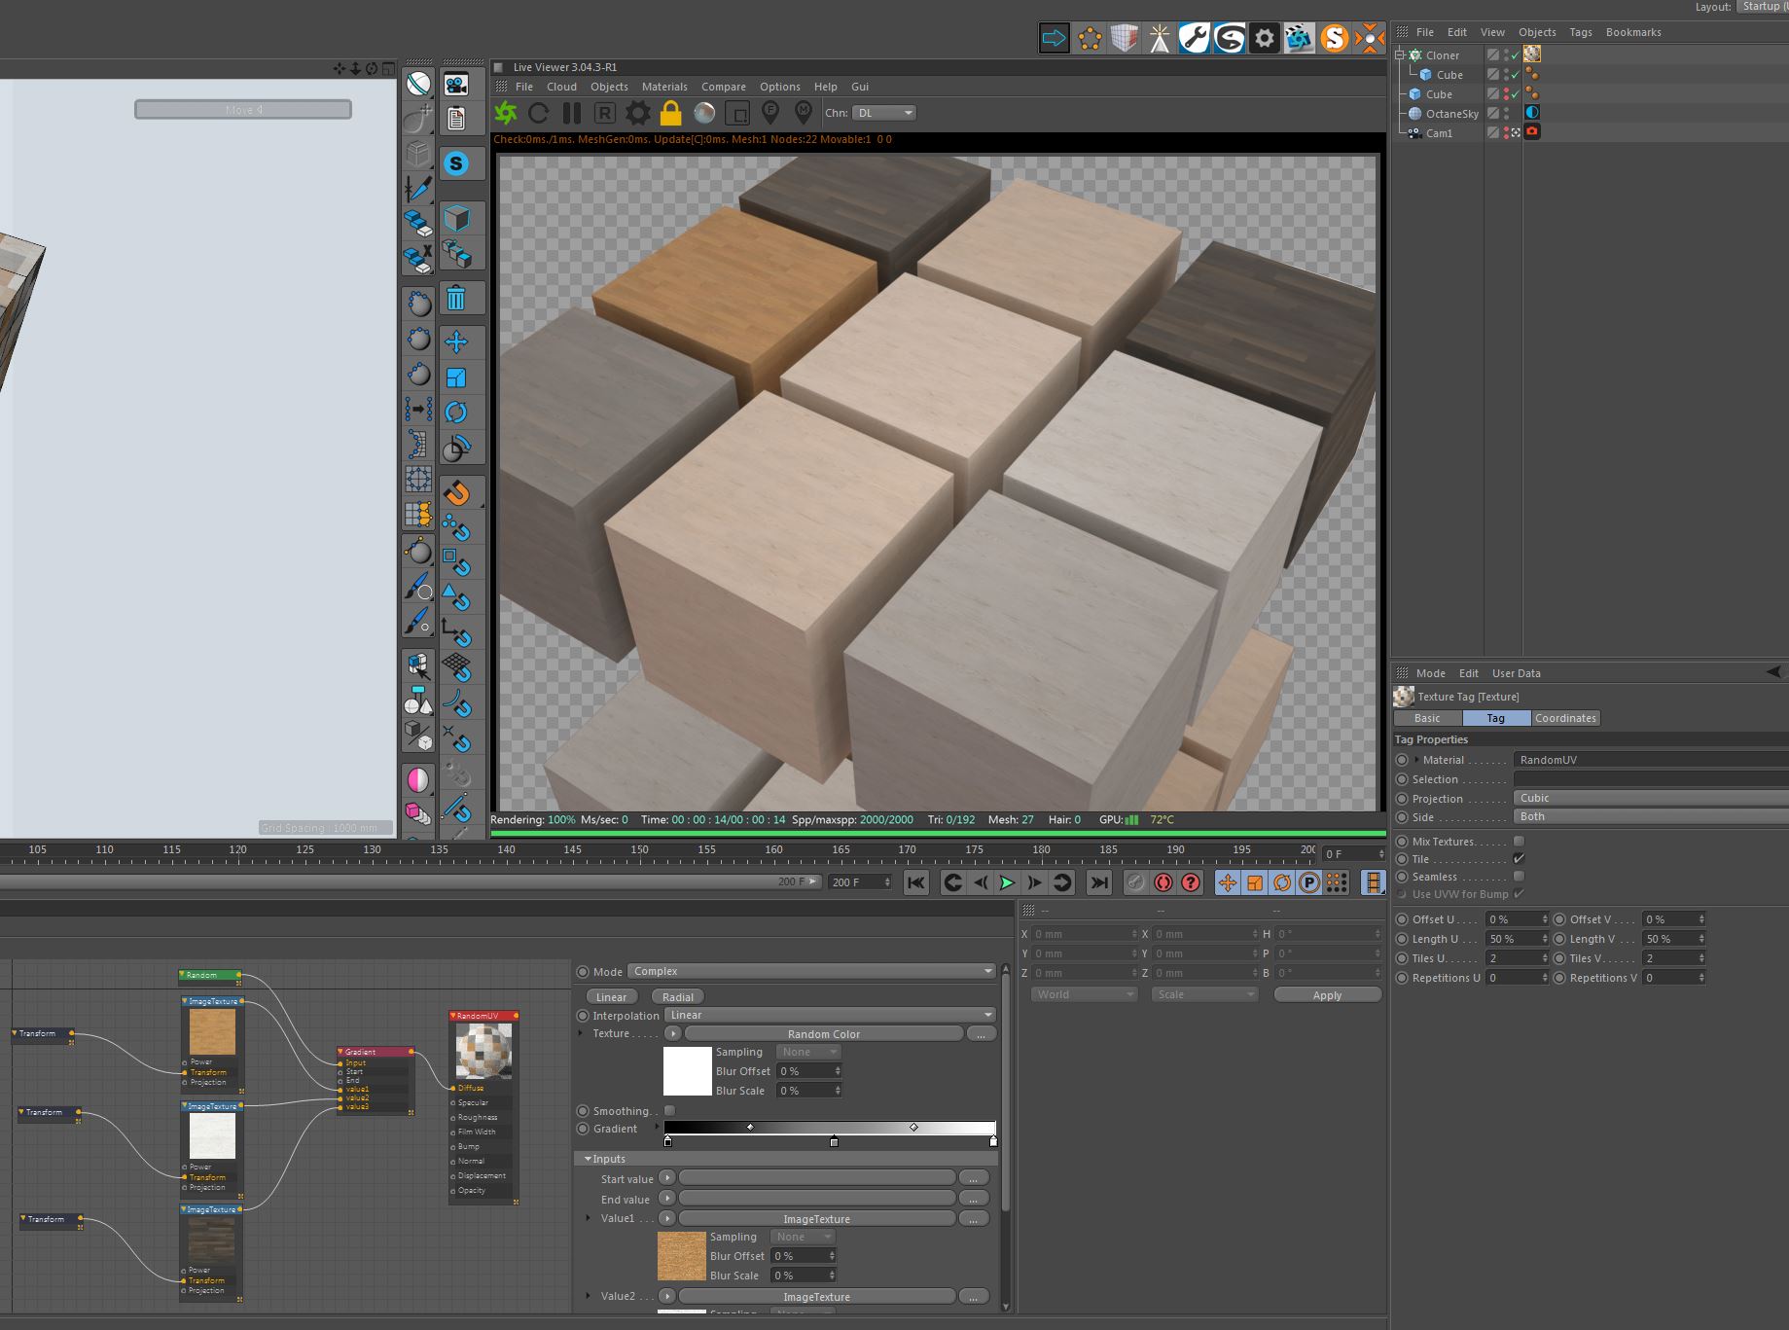The height and width of the screenshot is (1330, 1789).
Task: Check the Mix Textures option
Action: (1519, 842)
